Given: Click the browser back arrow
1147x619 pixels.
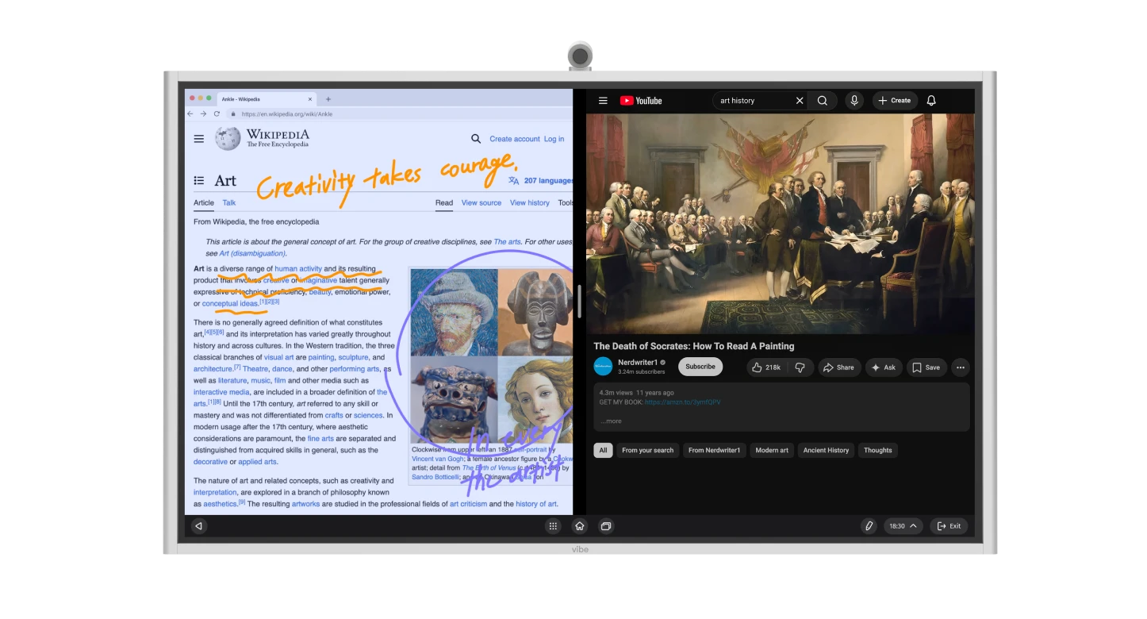Looking at the screenshot, I should click(190, 114).
